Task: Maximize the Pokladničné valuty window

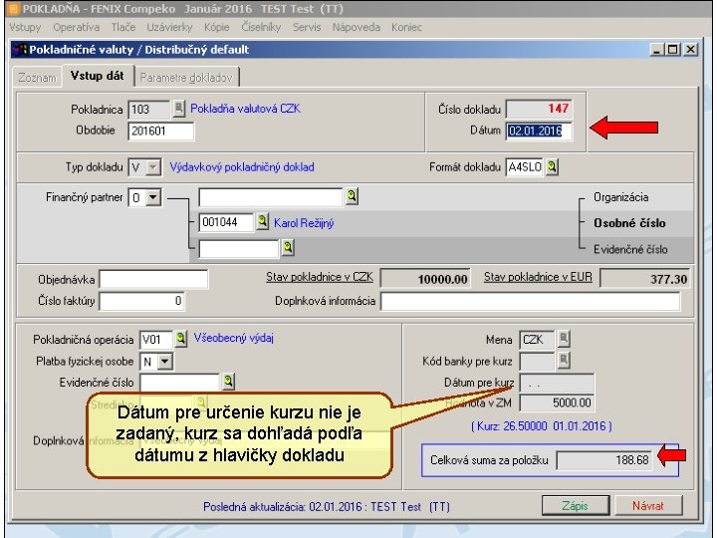Action: pyautogui.click(x=673, y=49)
